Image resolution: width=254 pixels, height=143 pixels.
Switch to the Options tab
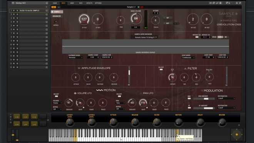click(x=98, y=3)
